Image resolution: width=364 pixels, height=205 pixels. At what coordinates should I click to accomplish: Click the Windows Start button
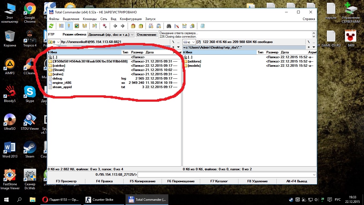6,199
